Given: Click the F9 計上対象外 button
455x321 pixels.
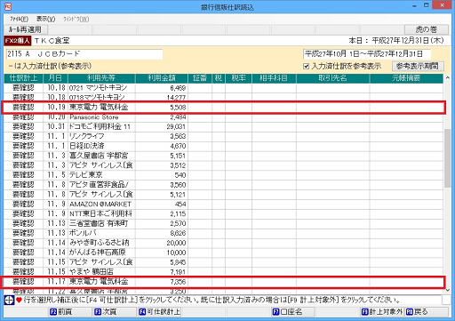Looking at the screenshot, I should (382, 312).
